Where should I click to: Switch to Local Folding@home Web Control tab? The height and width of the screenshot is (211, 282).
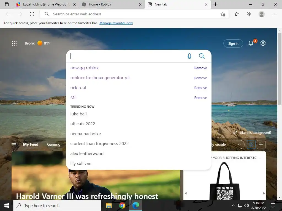click(46, 4)
